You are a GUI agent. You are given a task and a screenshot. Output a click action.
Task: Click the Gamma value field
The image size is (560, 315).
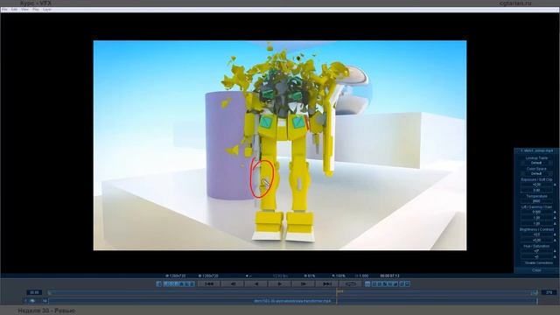[536, 218]
